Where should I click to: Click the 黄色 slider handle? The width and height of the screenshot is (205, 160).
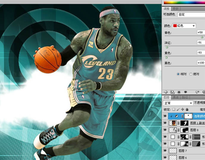(166, 57)
